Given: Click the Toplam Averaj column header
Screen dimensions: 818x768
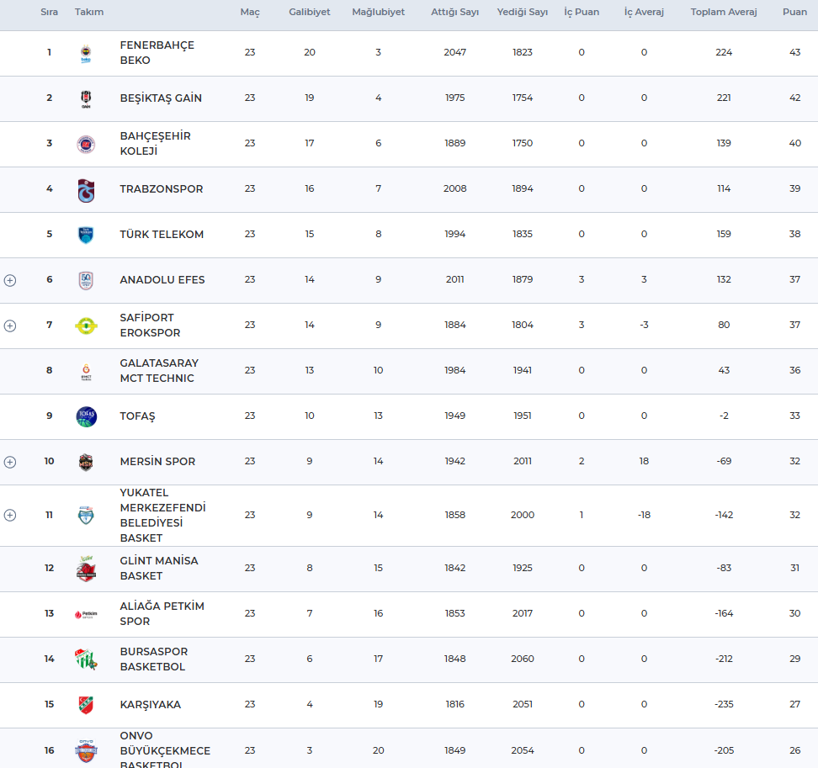Looking at the screenshot, I should tap(724, 13).
